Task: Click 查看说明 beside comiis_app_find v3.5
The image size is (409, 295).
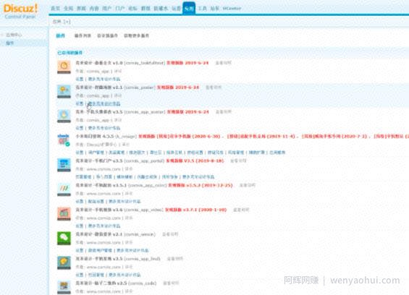Action: (x=175, y=259)
